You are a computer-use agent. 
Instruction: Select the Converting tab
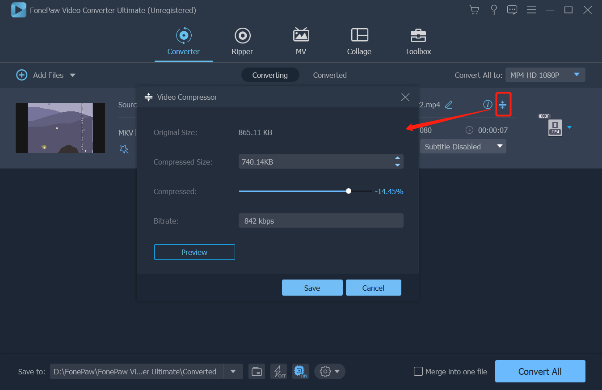(270, 75)
